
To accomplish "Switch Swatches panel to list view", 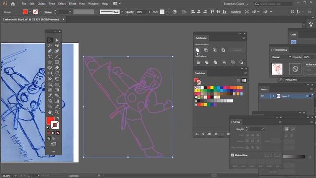I will (238, 80).
